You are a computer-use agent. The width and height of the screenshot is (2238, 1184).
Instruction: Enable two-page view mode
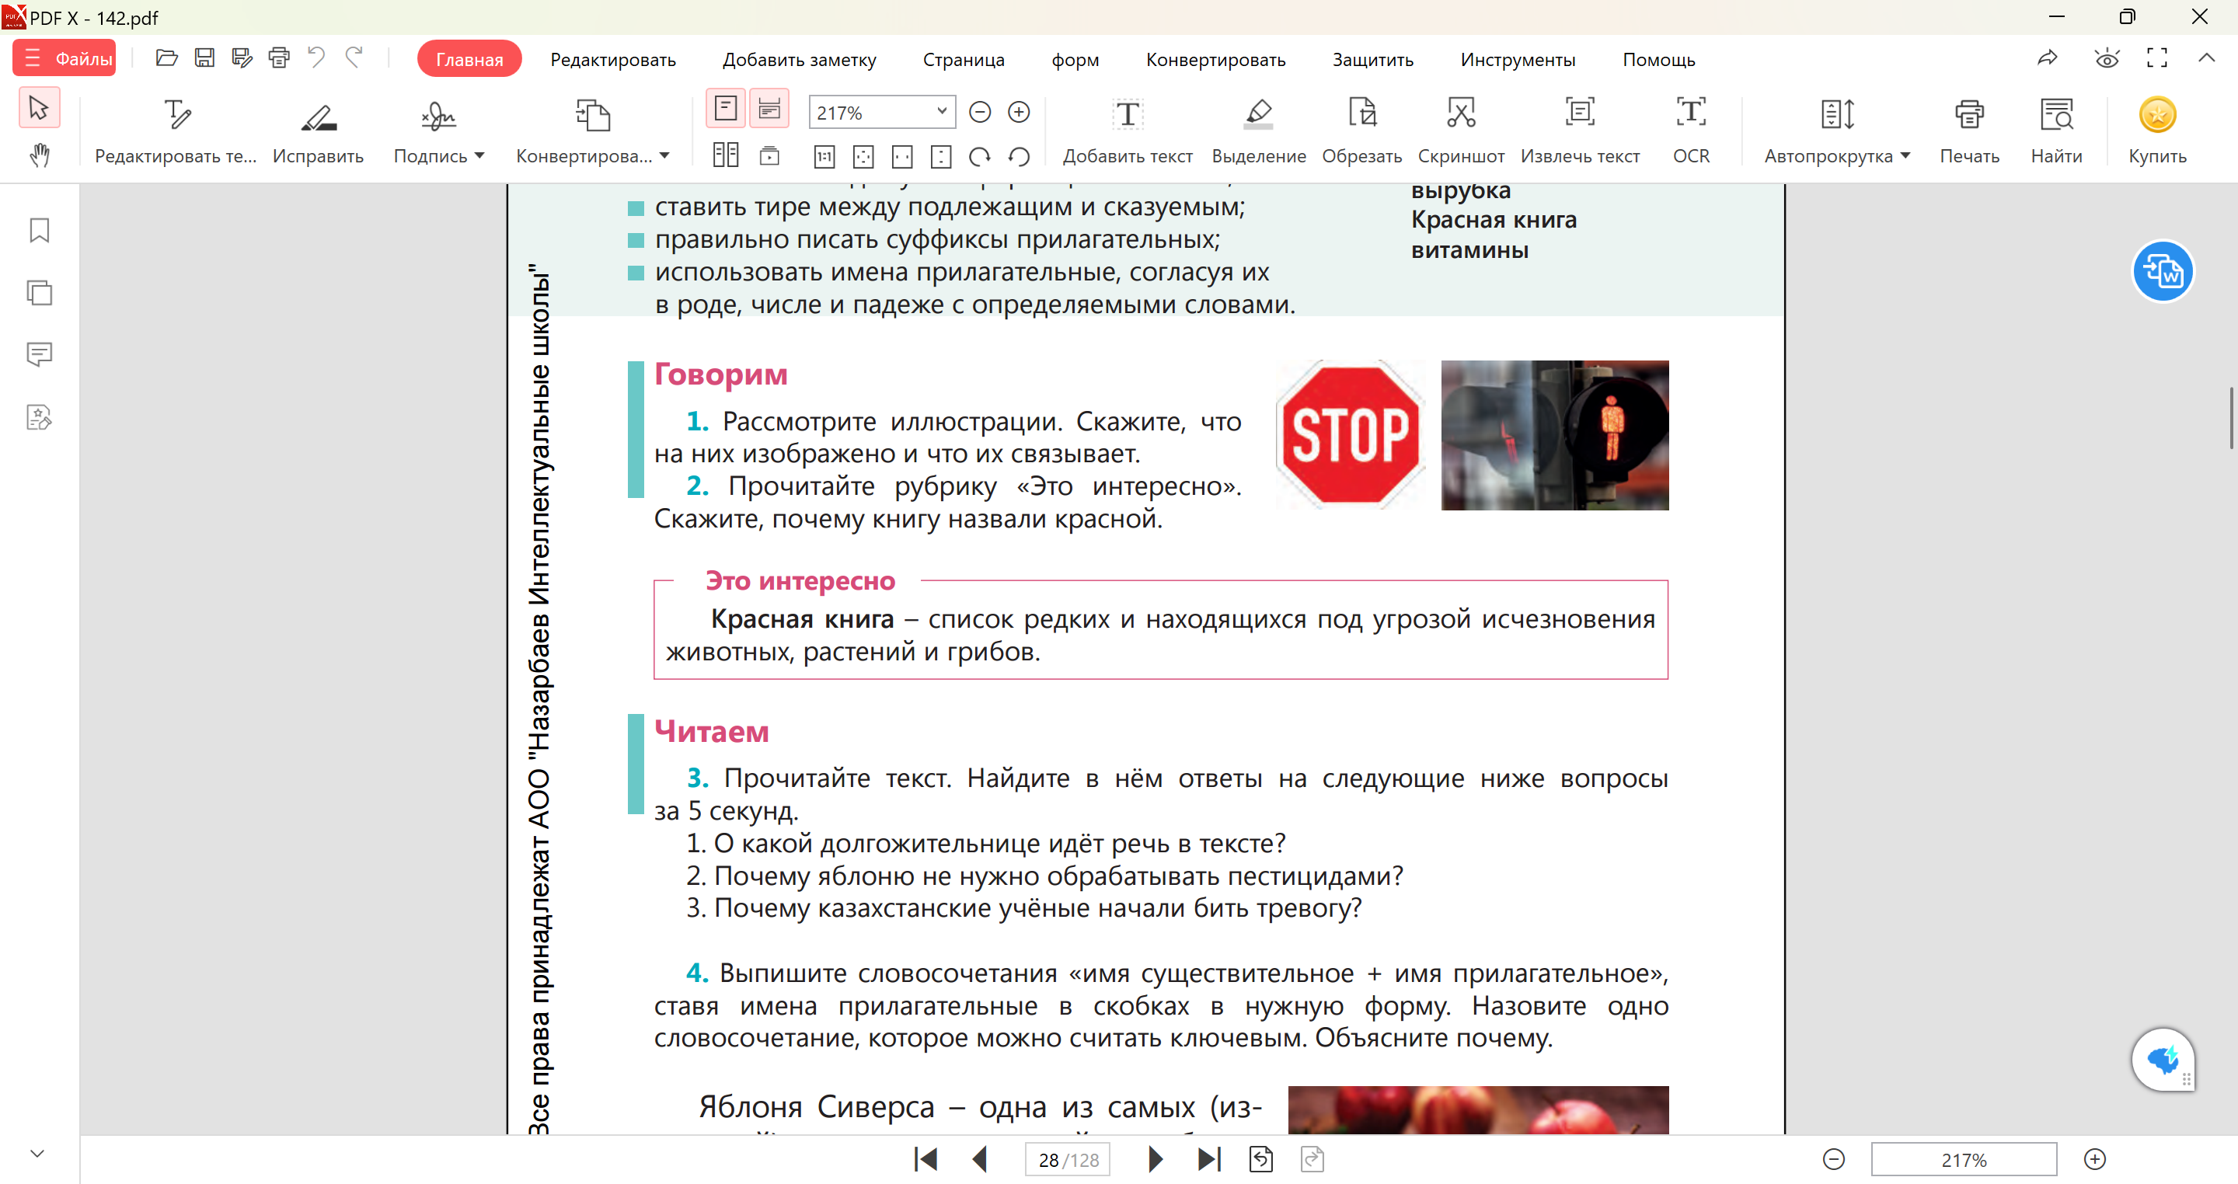point(726,156)
